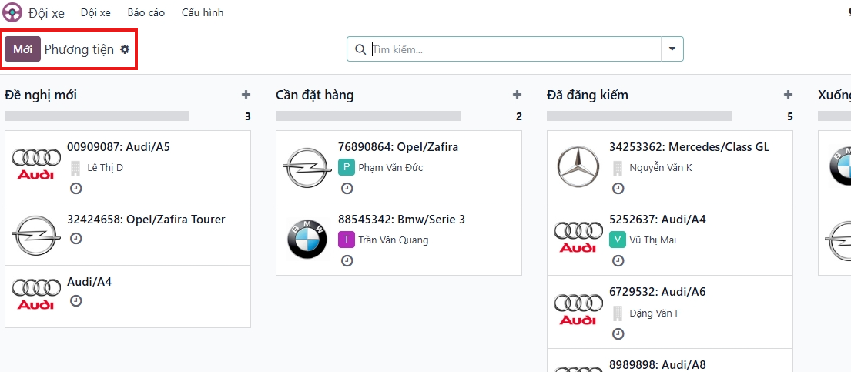
Task: Add a card in Đề nghị mới column
Action: pos(246,95)
